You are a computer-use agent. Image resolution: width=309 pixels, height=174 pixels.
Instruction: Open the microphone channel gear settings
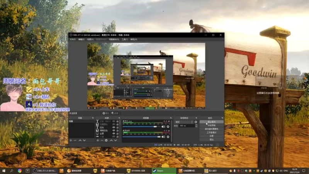tap(168, 127)
